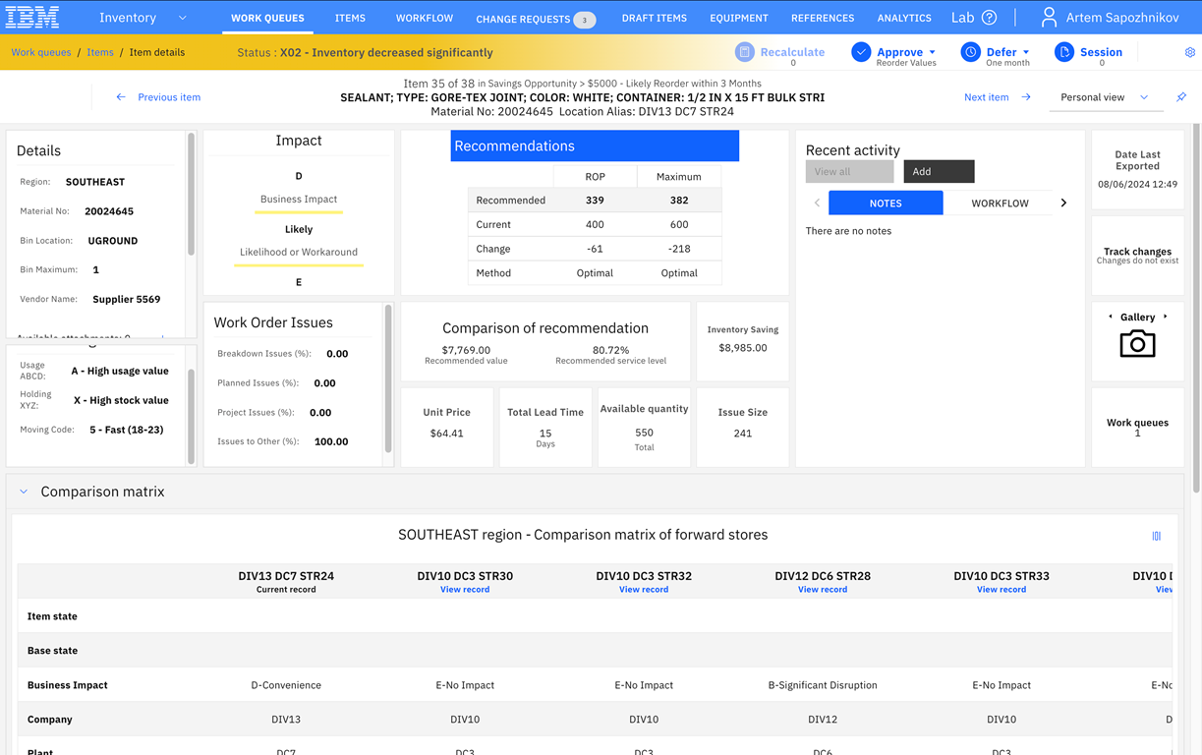Expand the Approve options dropdown arrow
1202x755 pixels.
click(932, 52)
